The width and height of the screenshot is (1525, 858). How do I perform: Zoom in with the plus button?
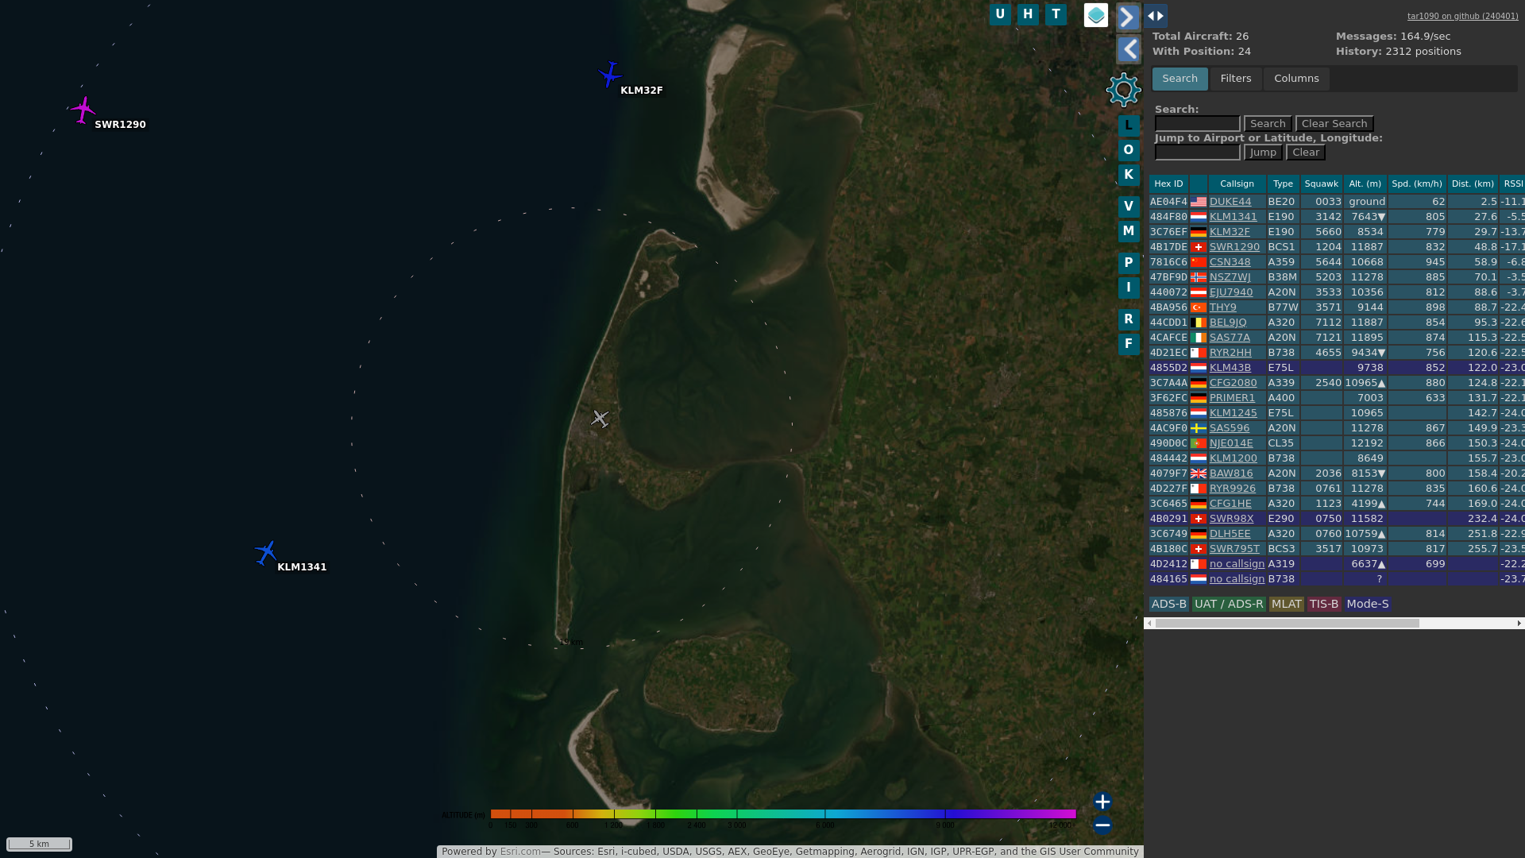pyautogui.click(x=1102, y=802)
